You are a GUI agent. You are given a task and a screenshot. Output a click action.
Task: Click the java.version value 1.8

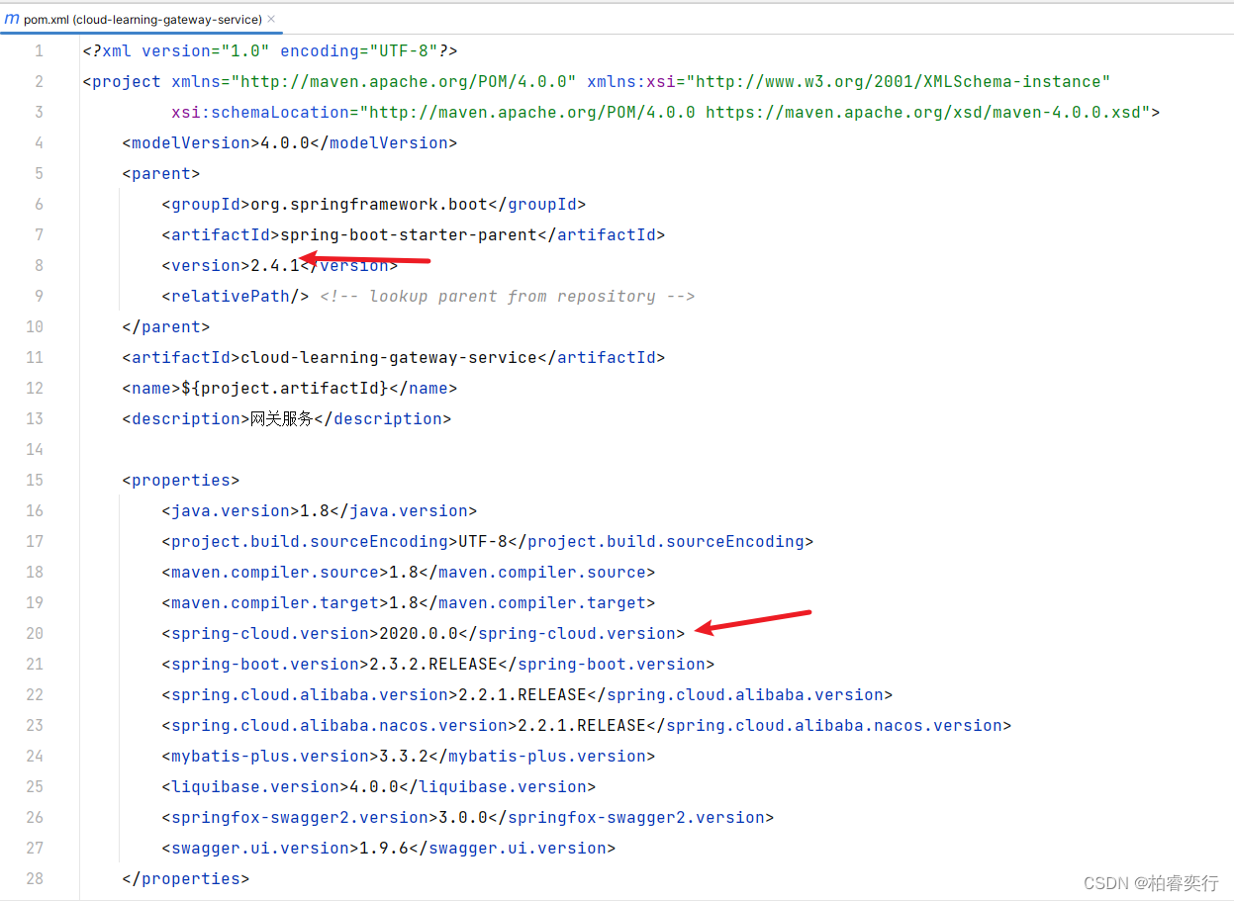[x=315, y=510]
